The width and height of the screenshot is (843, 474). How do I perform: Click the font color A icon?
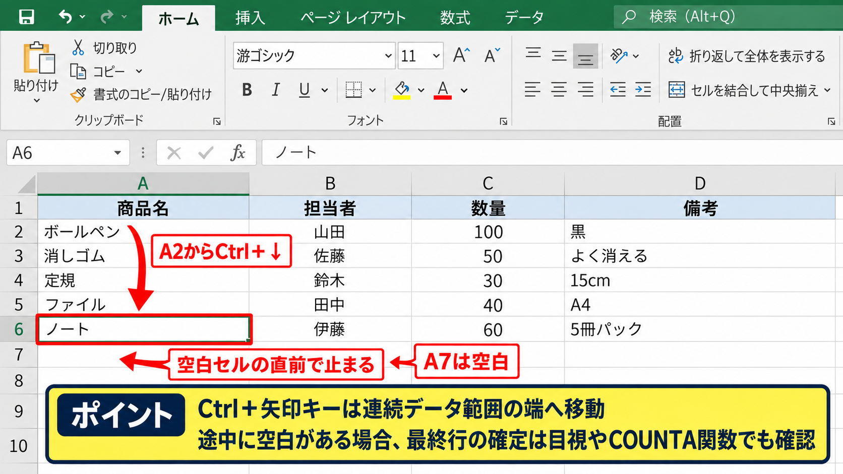[443, 90]
